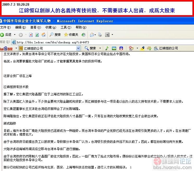Click the Edit page toolbar icon

[107, 35]
